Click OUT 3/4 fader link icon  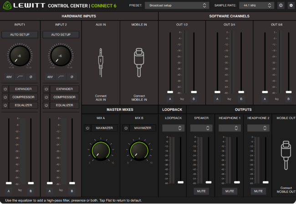229,99
